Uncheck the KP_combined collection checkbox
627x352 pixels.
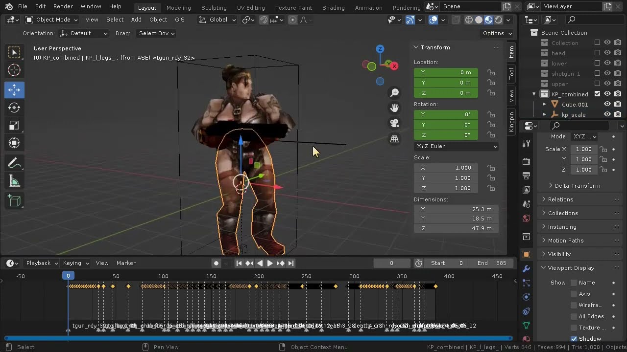point(597,94)
